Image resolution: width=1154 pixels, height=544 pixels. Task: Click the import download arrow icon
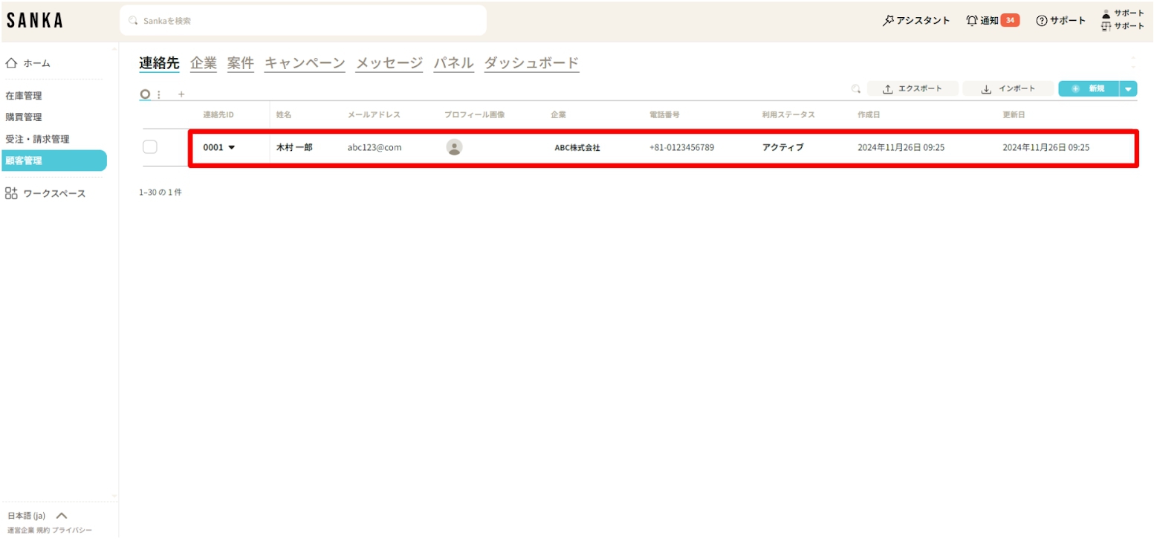987,89
